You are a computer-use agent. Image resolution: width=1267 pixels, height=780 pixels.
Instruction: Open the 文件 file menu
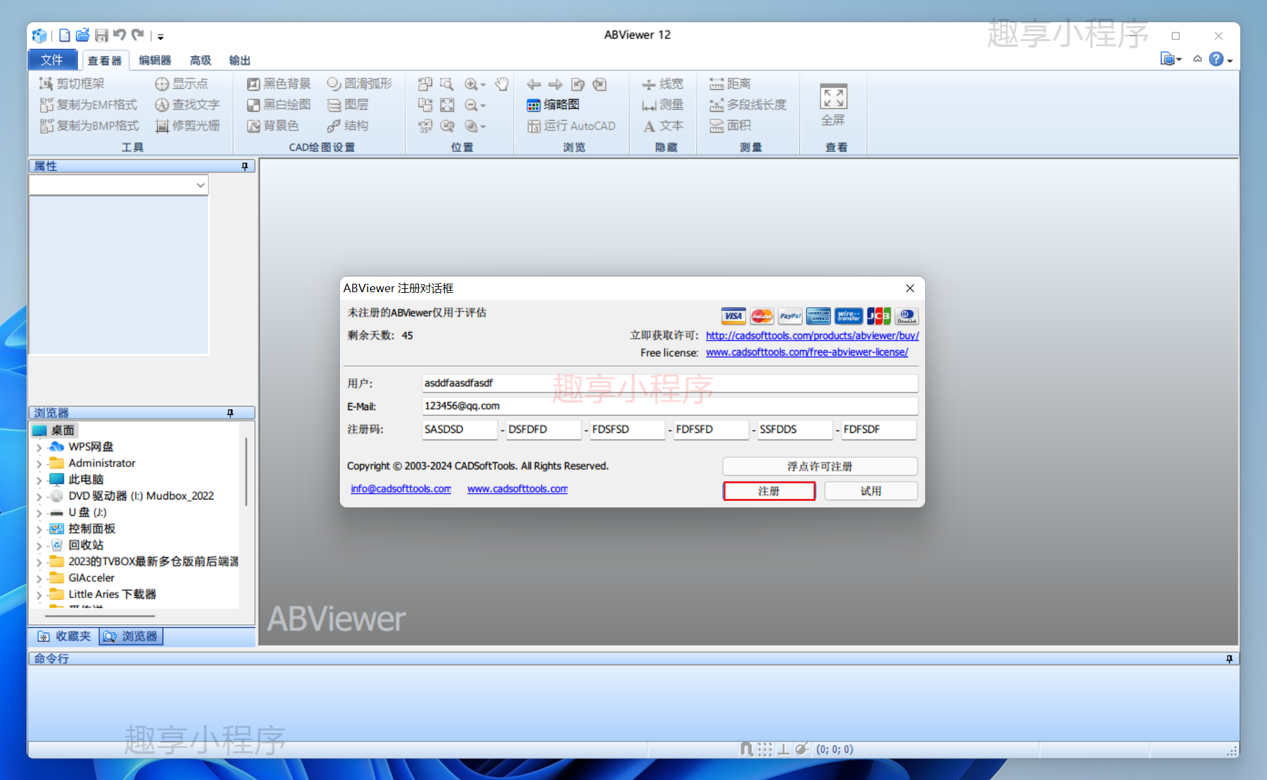click(52, 60)
